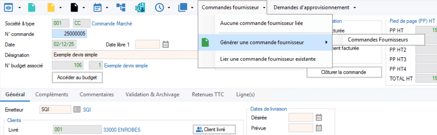Choose Générer une commande fournisseur
The image size is (437, 135).
coord(265,42)
